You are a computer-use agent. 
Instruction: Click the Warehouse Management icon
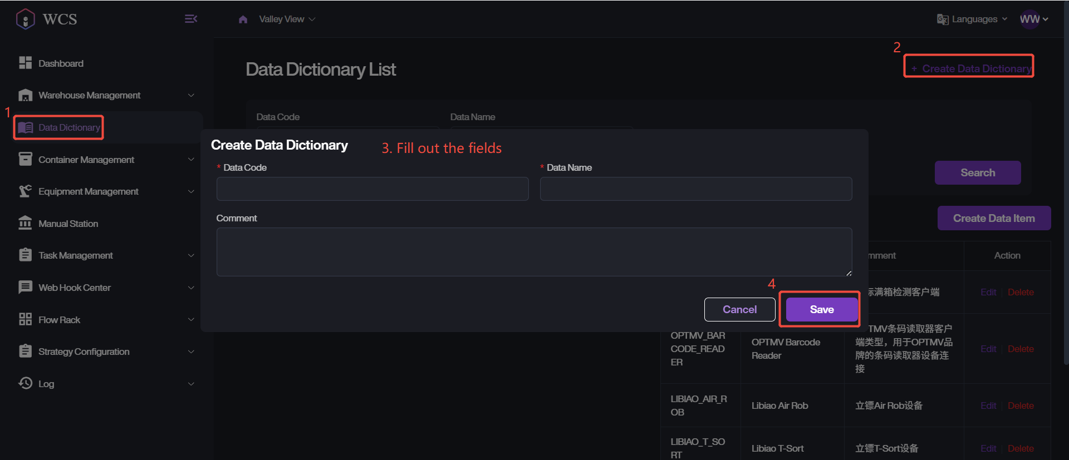pyautogui.click(x=25, y=95)
